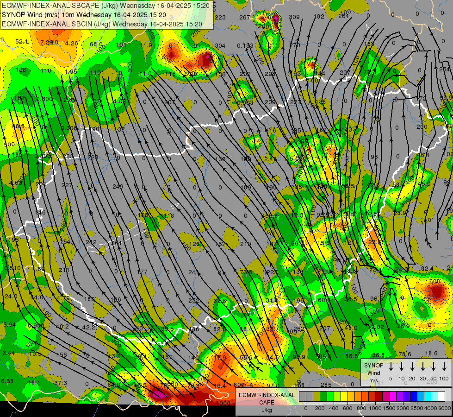
Task: Click the map value 0.003
Action: click(245, 103)
